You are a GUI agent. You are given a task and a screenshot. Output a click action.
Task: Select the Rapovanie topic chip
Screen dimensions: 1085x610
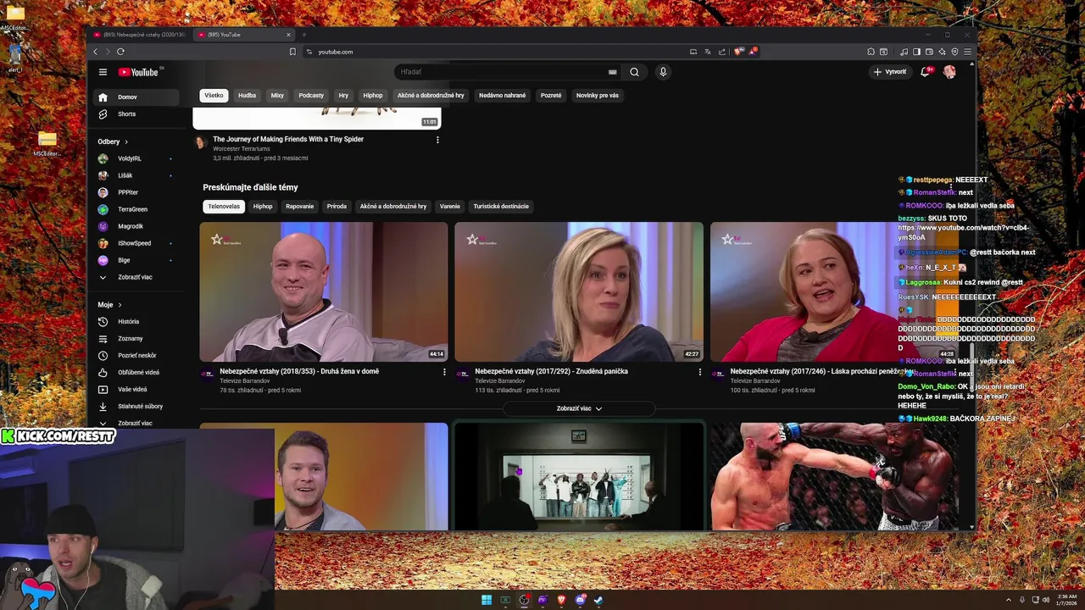pos(299,206)
